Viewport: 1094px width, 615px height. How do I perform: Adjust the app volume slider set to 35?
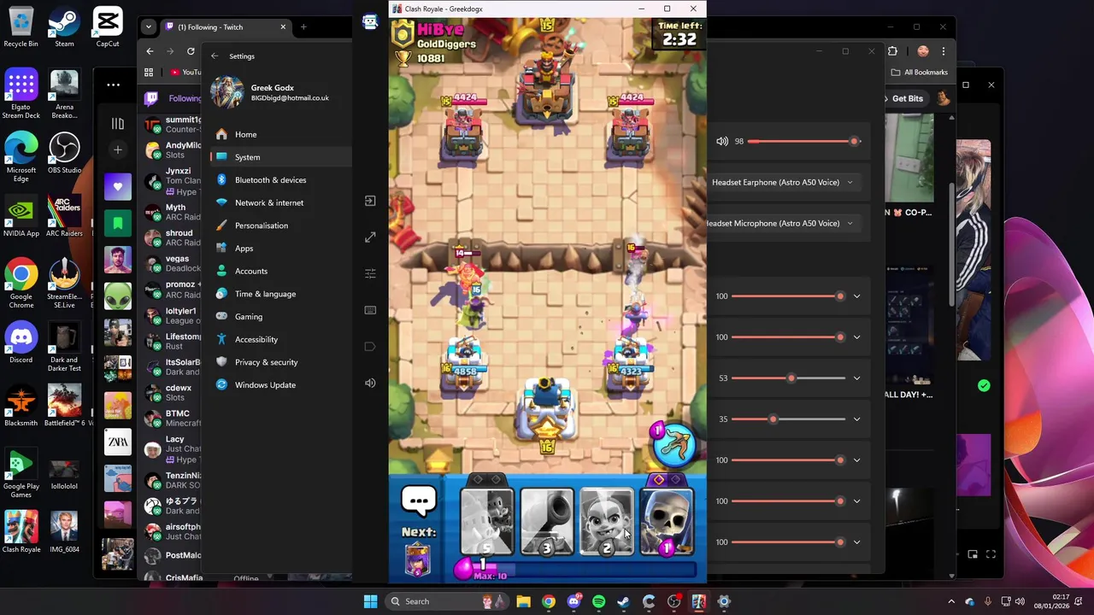(x=788, y=419)
